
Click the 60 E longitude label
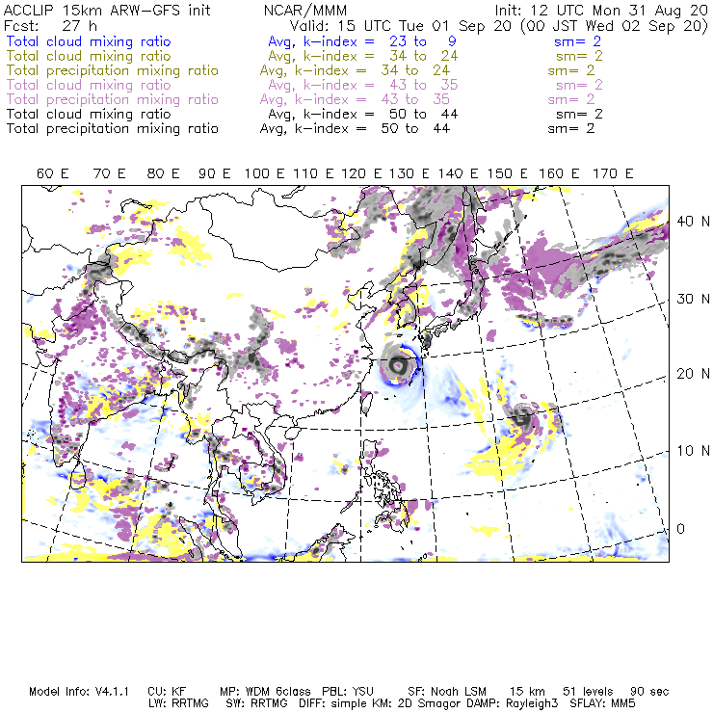(x=53, y=173)
